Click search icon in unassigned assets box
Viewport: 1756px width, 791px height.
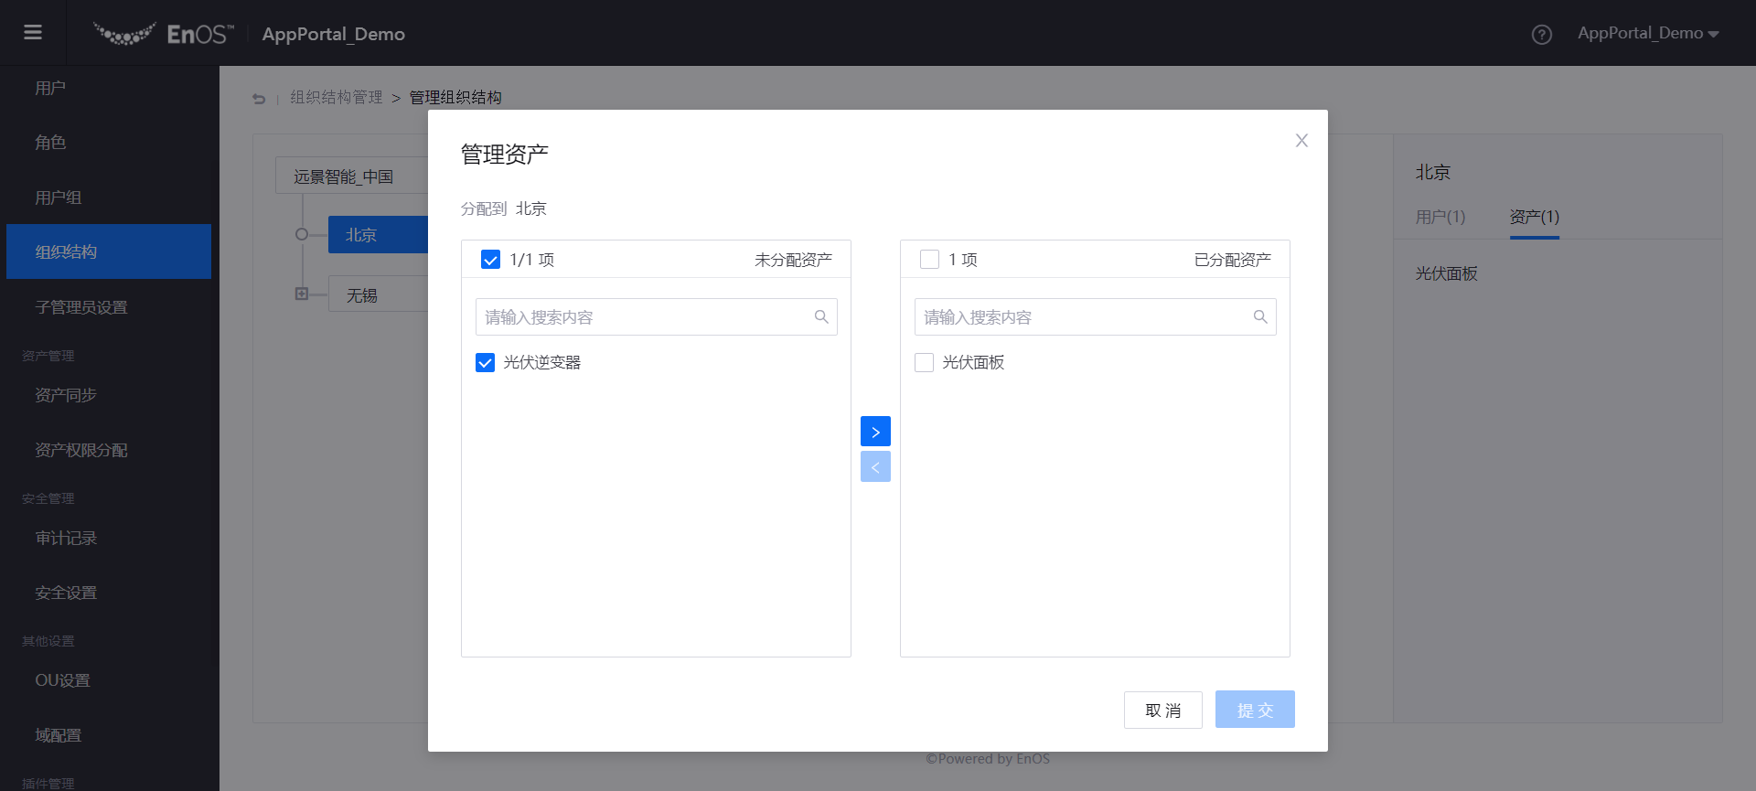pos(820,317)
